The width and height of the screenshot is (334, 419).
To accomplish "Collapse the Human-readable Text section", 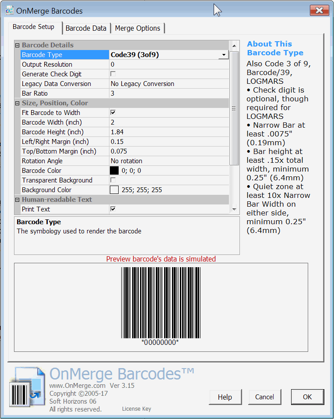I will pyautogui.click(x=18, y=200).
